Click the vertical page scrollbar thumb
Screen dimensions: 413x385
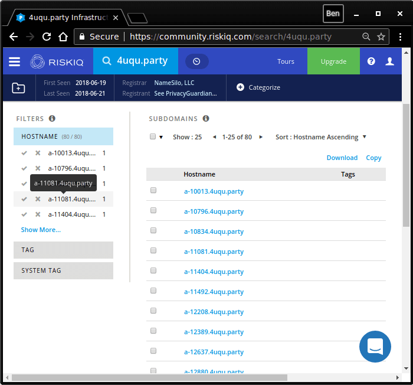[406, 165]
